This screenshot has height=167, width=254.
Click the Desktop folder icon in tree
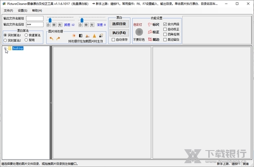[10, 48]
